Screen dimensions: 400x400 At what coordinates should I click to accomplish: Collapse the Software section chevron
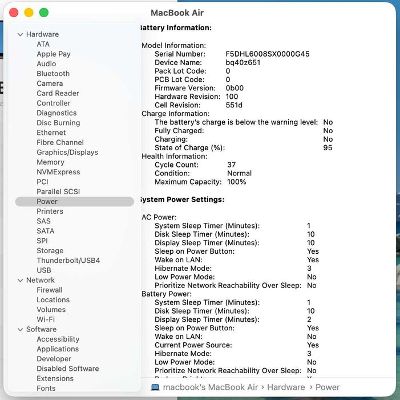click(x=21, y=330)
